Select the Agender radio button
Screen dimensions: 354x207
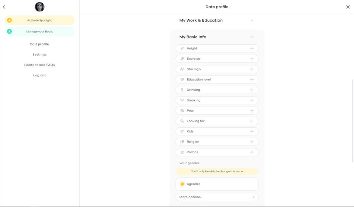(x=182, y=184)
